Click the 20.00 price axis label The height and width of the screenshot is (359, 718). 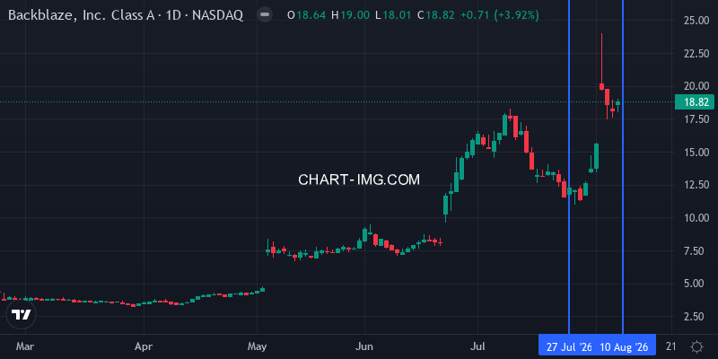(696, 86)
